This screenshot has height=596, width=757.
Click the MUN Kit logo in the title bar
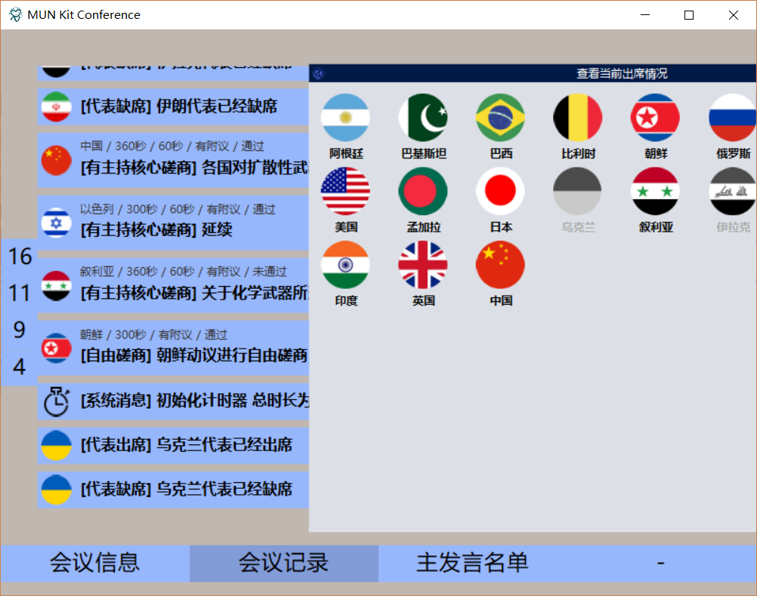click(x=14, y=14)
